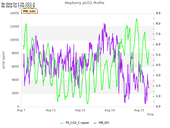
Task: Click the 1.0 right-axis tick label
Action: 158,96
